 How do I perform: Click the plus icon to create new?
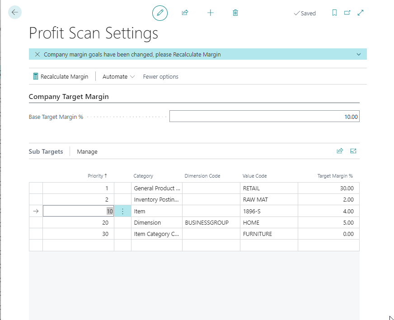[x=210, y=13]
